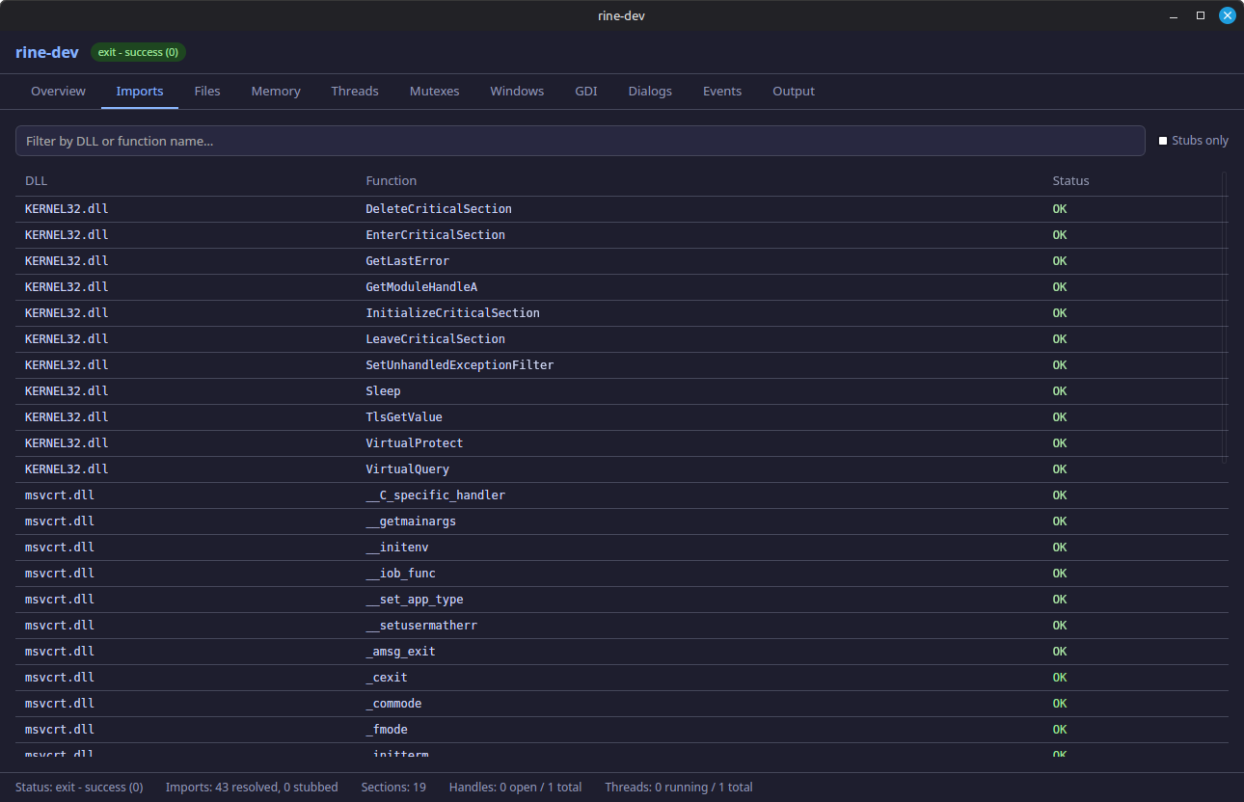The image size is (1244, 802).
Task: Open the GDI tab
Action: click(x=585, y=91)
